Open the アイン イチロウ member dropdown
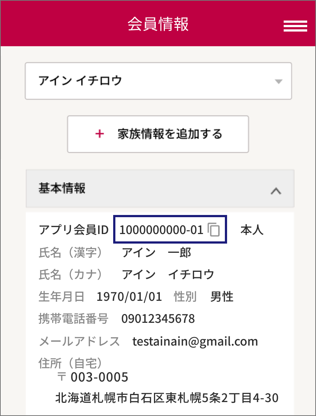 click(x=158, y=81)
